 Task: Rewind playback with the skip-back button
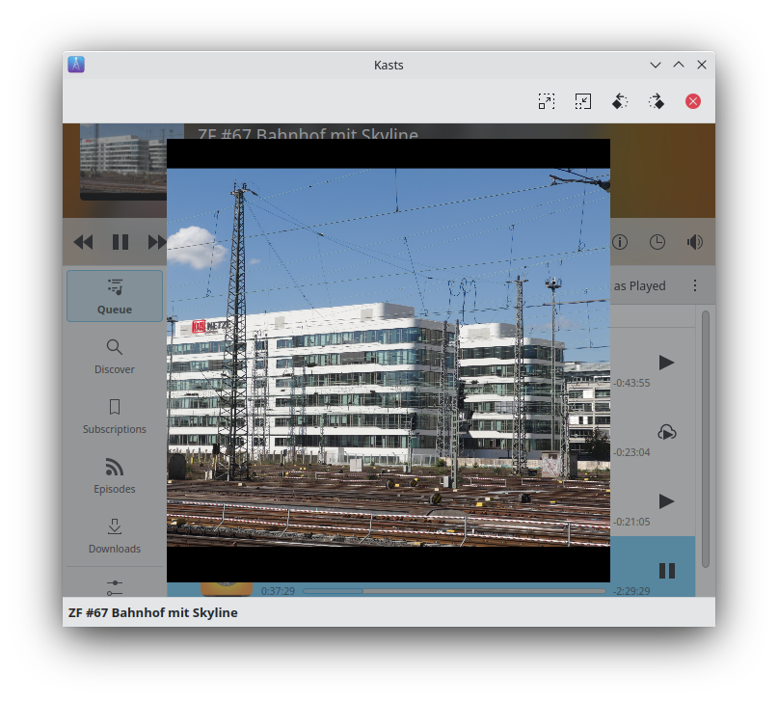pyautogui.click(x=83, y=242)
